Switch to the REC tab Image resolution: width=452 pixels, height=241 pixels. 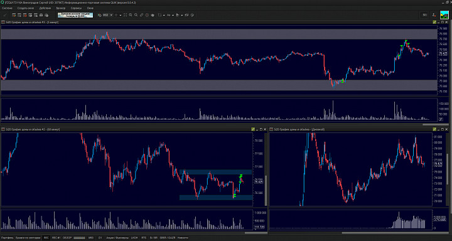pyautogui.click(x=46, y=238)
